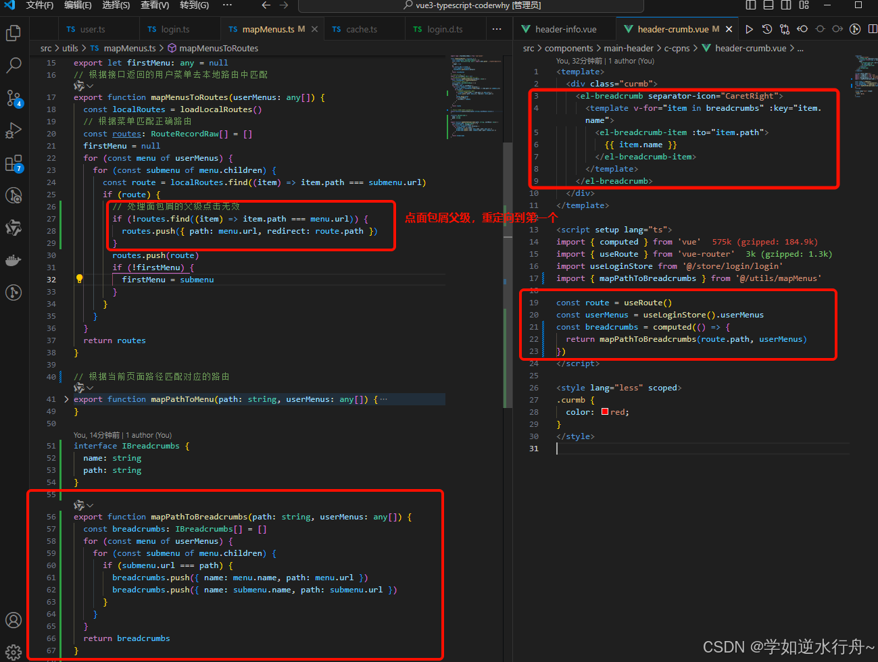
Task: Click the mapMenusToRoutes breadcrumb symbol
Action: click(x=218, y=48)
